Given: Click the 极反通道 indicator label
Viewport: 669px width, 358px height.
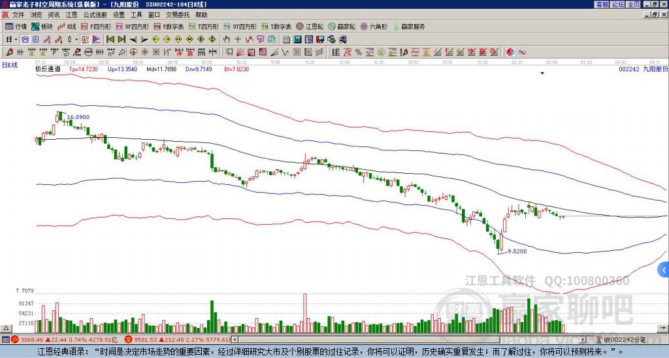Looking at the screenshot, I should (x=48, y=69).
